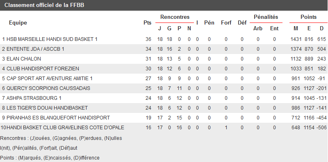Select the Rencontres header group

(x=175, y=17)
